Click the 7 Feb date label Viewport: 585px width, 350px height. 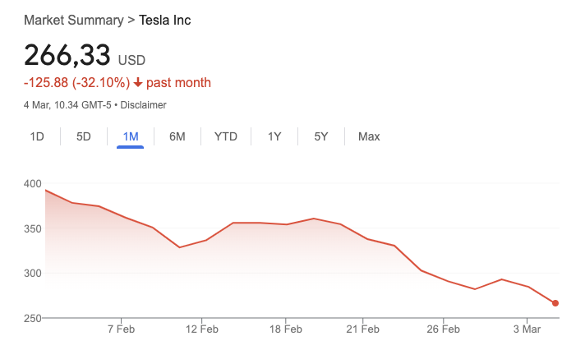click(x=121, y=329)
